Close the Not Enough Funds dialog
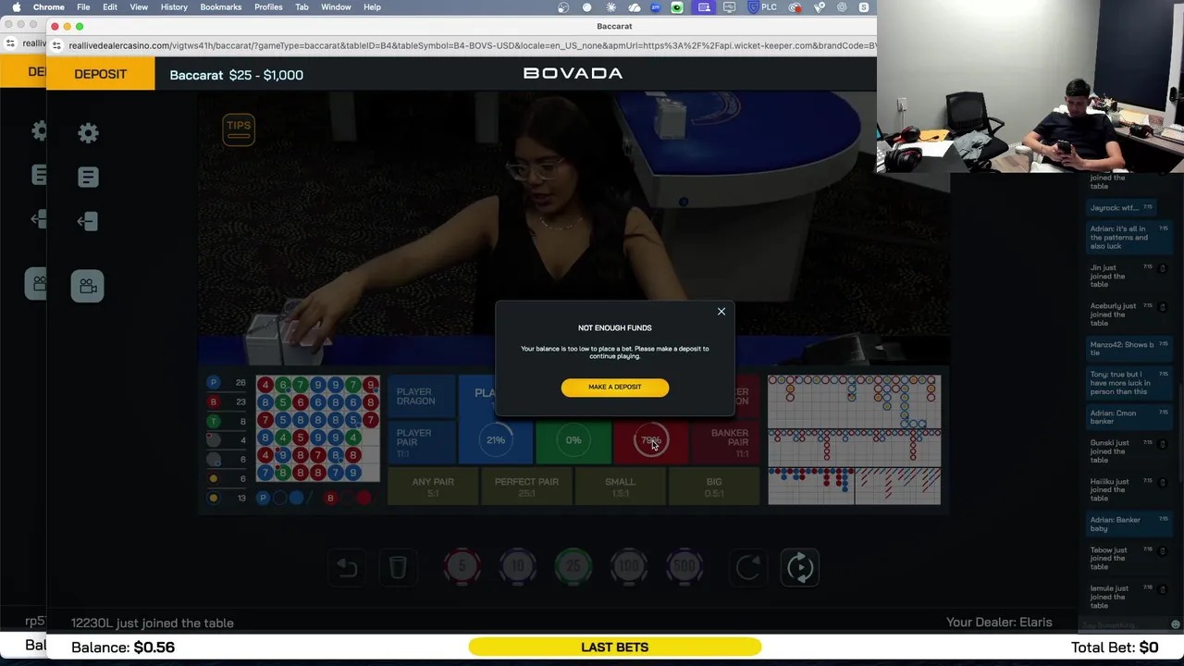The height and width of the screenshot is (666, 1184). 721,312
